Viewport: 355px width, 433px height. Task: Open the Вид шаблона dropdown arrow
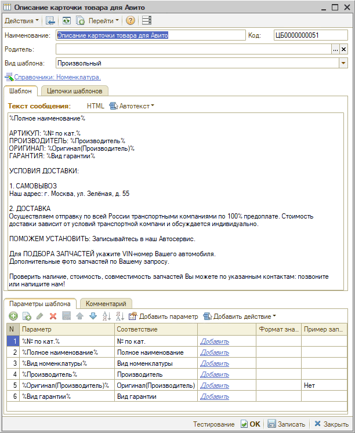click(343, 63)
